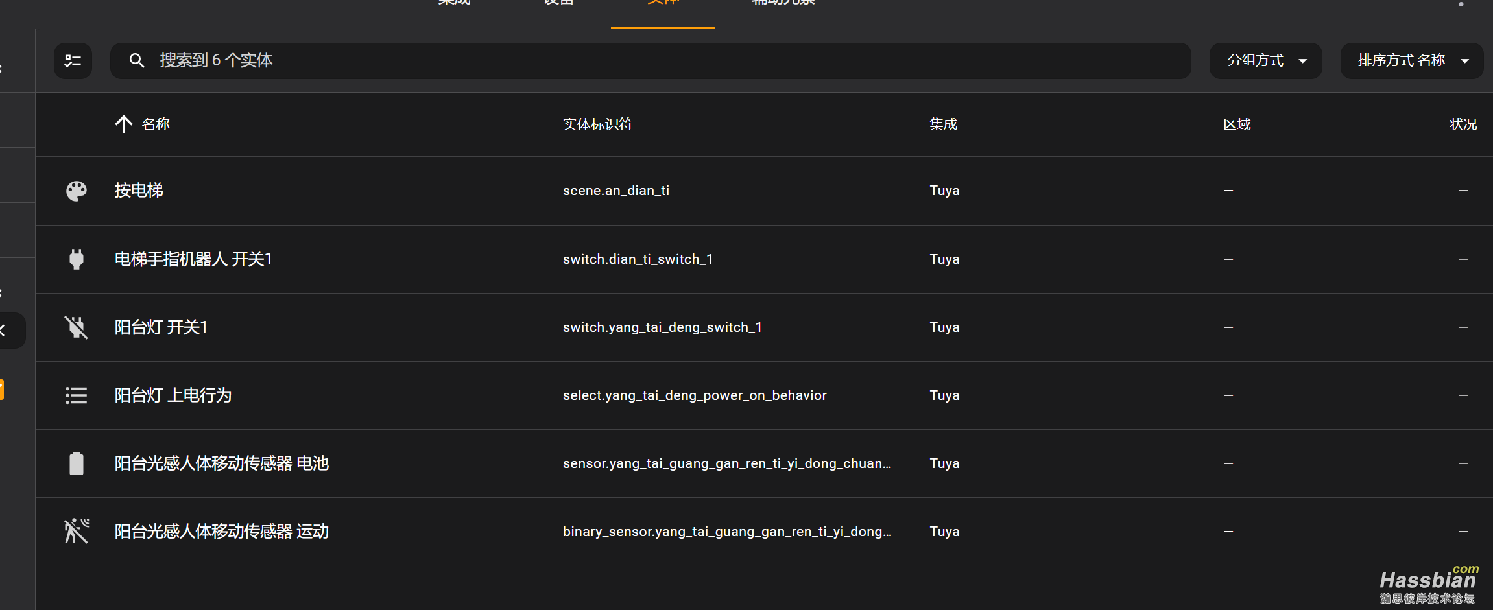The height and width of the screenshot is (610, 1493).
Task: Click the plug-off icon for 阳台灯 开关1
Action: [77, 327]
